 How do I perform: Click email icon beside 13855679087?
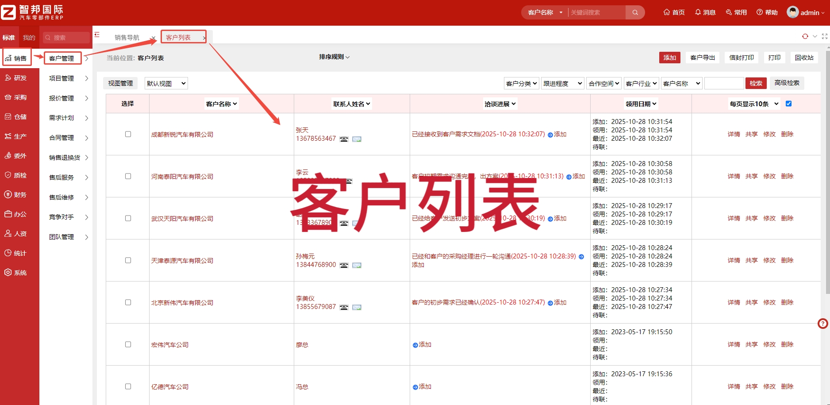[357, 307]
